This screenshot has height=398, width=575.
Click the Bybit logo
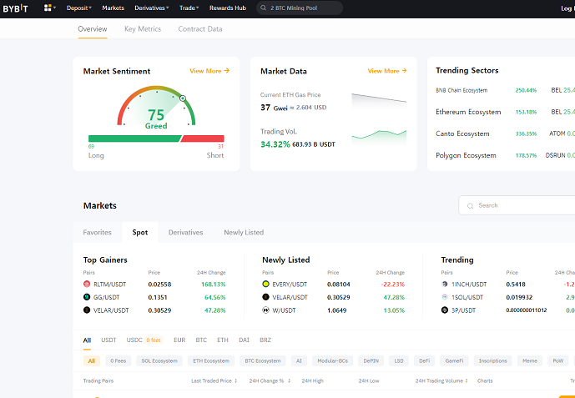point(15,8)
